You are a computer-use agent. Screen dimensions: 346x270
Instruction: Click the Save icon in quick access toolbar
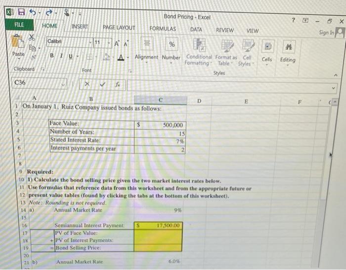(x=21, y=12)
